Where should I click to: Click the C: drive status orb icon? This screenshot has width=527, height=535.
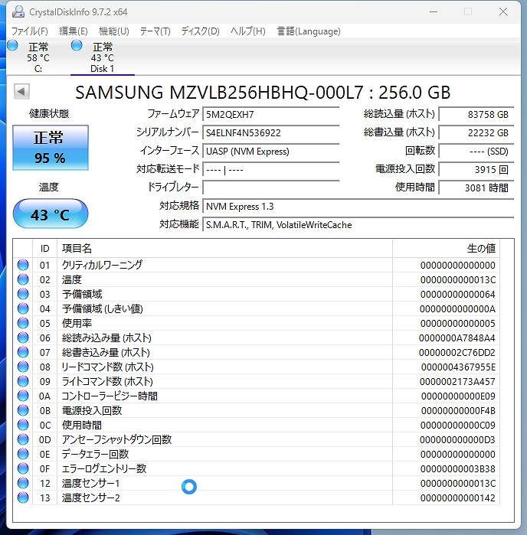[x=12, y=46]
